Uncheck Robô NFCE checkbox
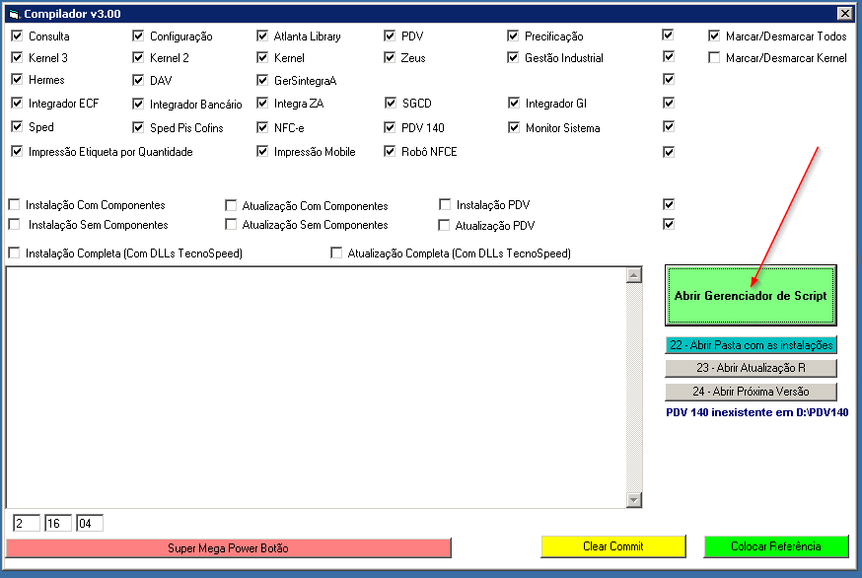 click(x=390, y=151)
